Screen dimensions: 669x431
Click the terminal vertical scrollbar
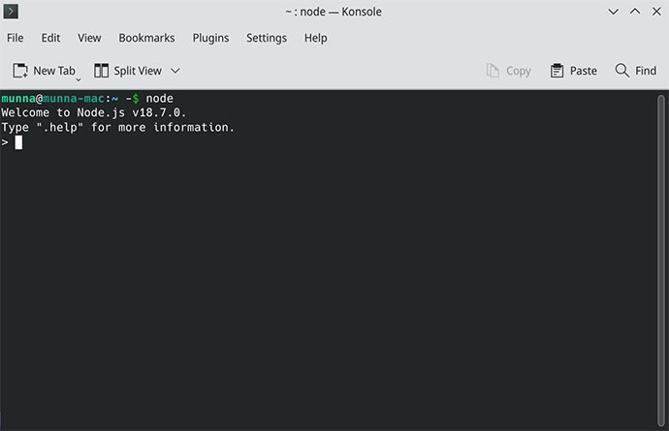[661, 260]
